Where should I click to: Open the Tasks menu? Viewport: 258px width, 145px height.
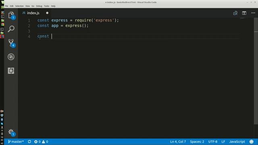tap(46, 6)
